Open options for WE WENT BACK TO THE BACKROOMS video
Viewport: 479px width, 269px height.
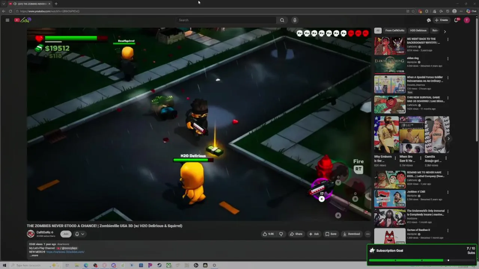(448, 40)
